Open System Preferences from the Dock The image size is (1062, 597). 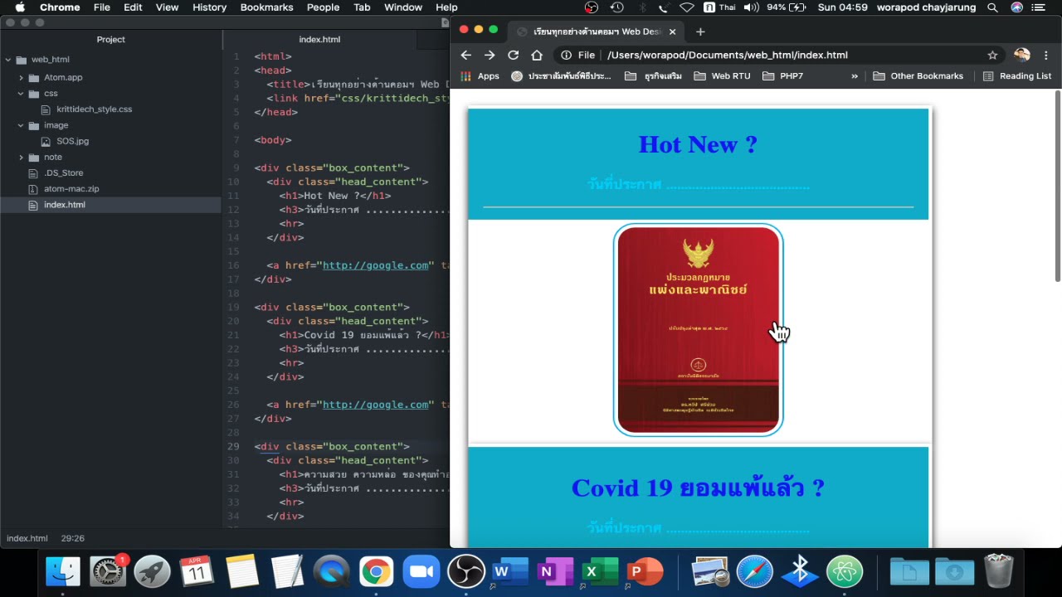108,571
